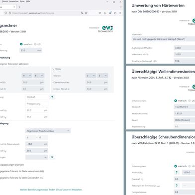195x195 pixels.
Task: Open the Allgemeiner Maschinenbau dropdown
Action: (48, 131)
